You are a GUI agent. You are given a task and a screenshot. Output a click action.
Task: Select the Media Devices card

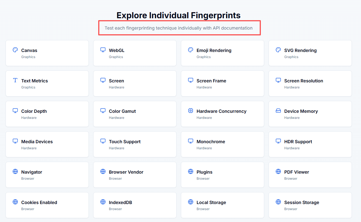click(47, 144)
